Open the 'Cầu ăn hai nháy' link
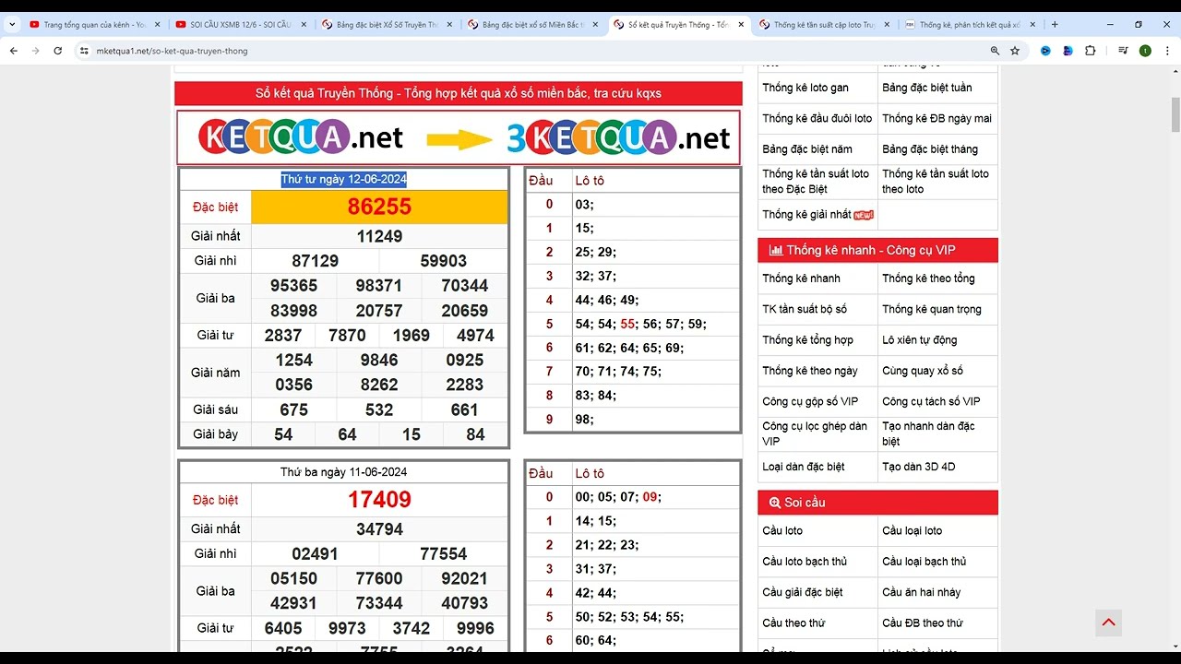The height and width of the screenshot is (664, 1181). click(921, 592)
